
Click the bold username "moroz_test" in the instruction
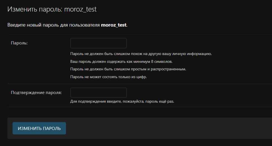coord(114,25)
